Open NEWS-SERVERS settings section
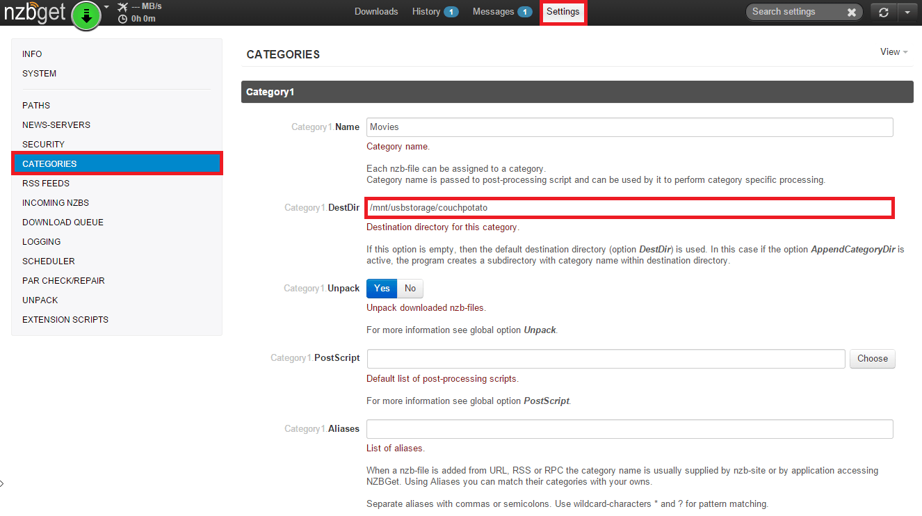Screen dimensions: 922x516 click(x=56, y=125)
